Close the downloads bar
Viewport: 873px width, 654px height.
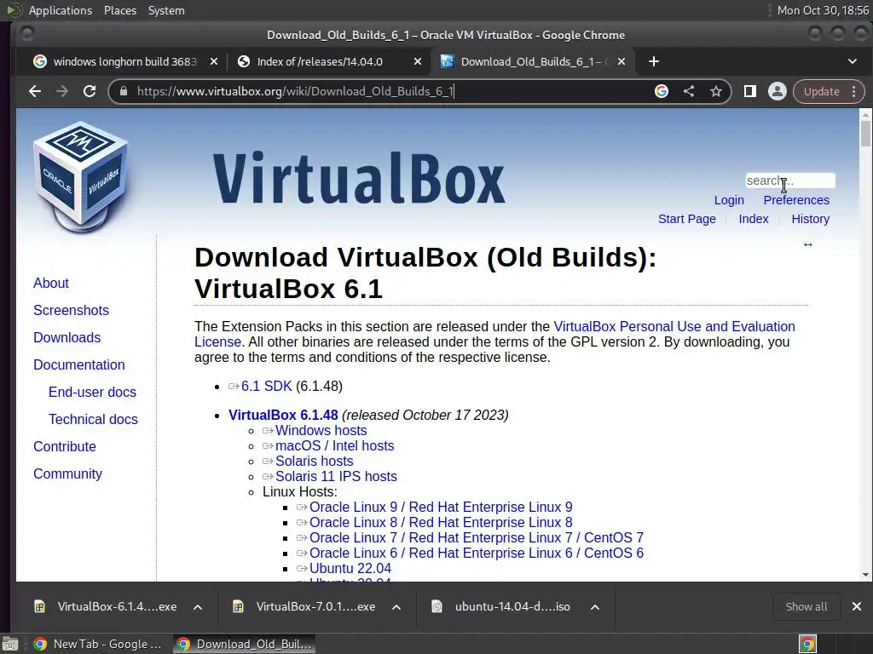856,606
